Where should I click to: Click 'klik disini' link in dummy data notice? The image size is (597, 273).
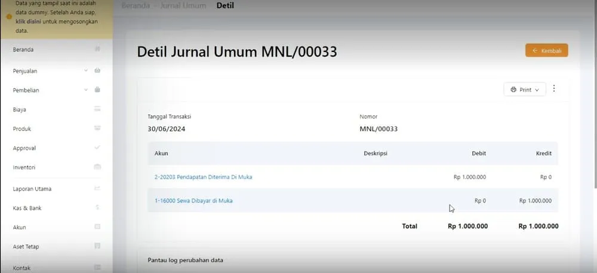coord(28,22)
